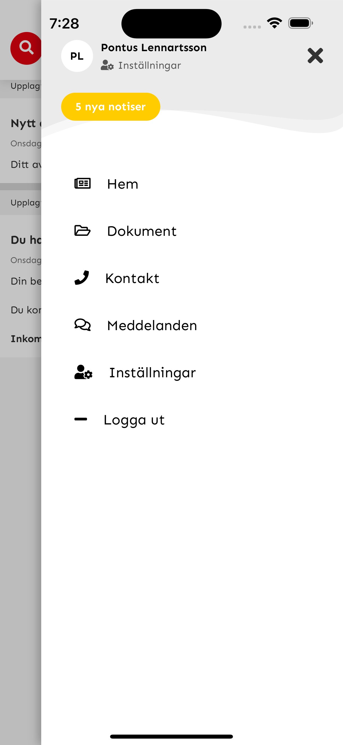Tap the red search magnifier icon
Viewport: 343px width, 745px height.
click(x=26, y=48)
